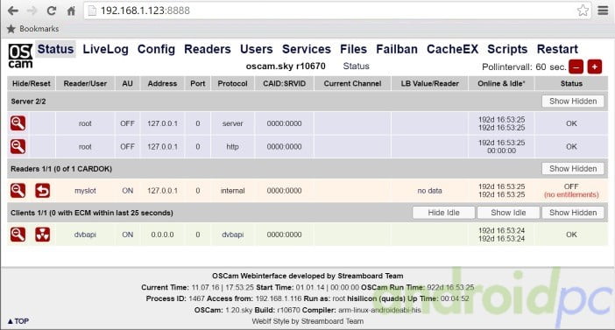
Task: Click the http protocol cell
Action: pos(232,147)
